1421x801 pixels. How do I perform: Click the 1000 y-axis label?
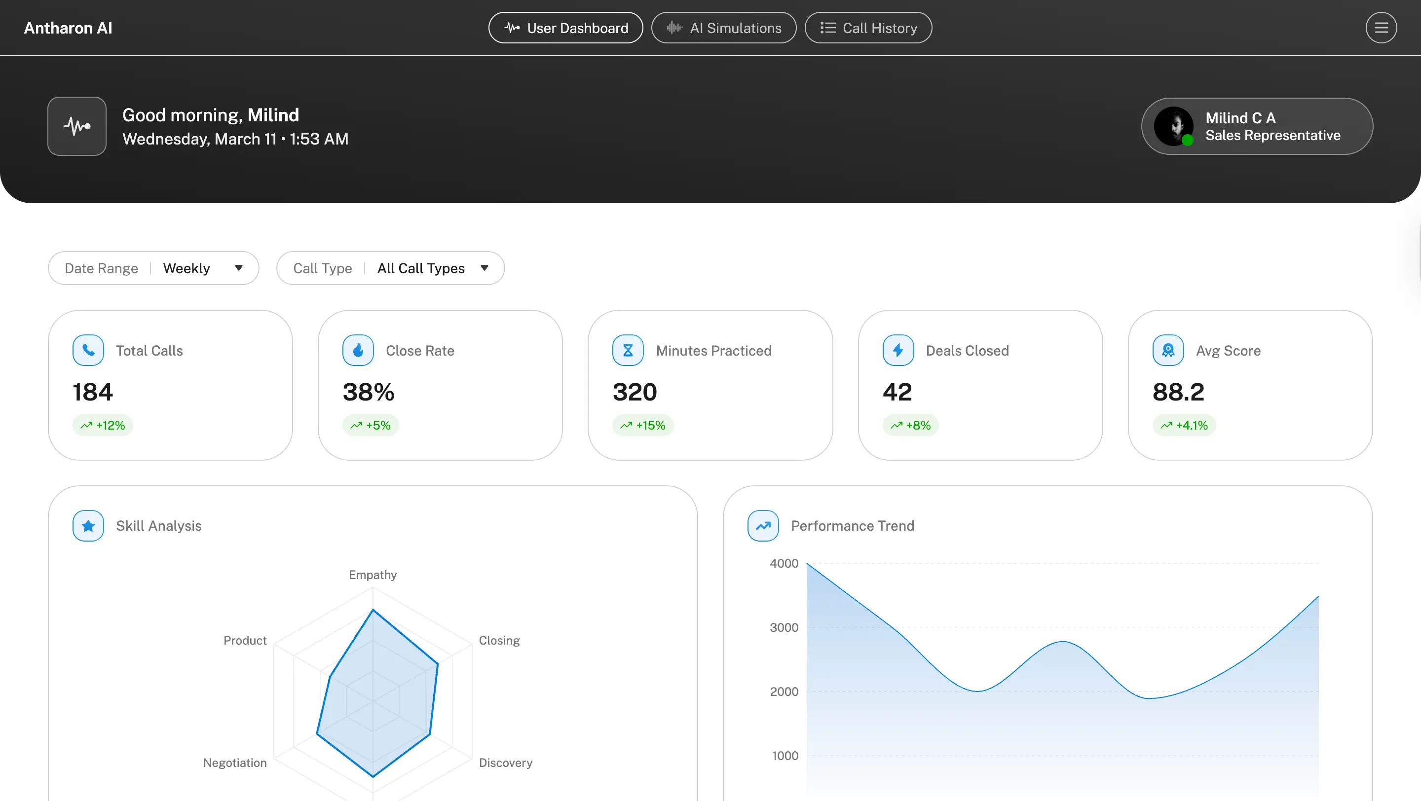click(x=785, y=755)
